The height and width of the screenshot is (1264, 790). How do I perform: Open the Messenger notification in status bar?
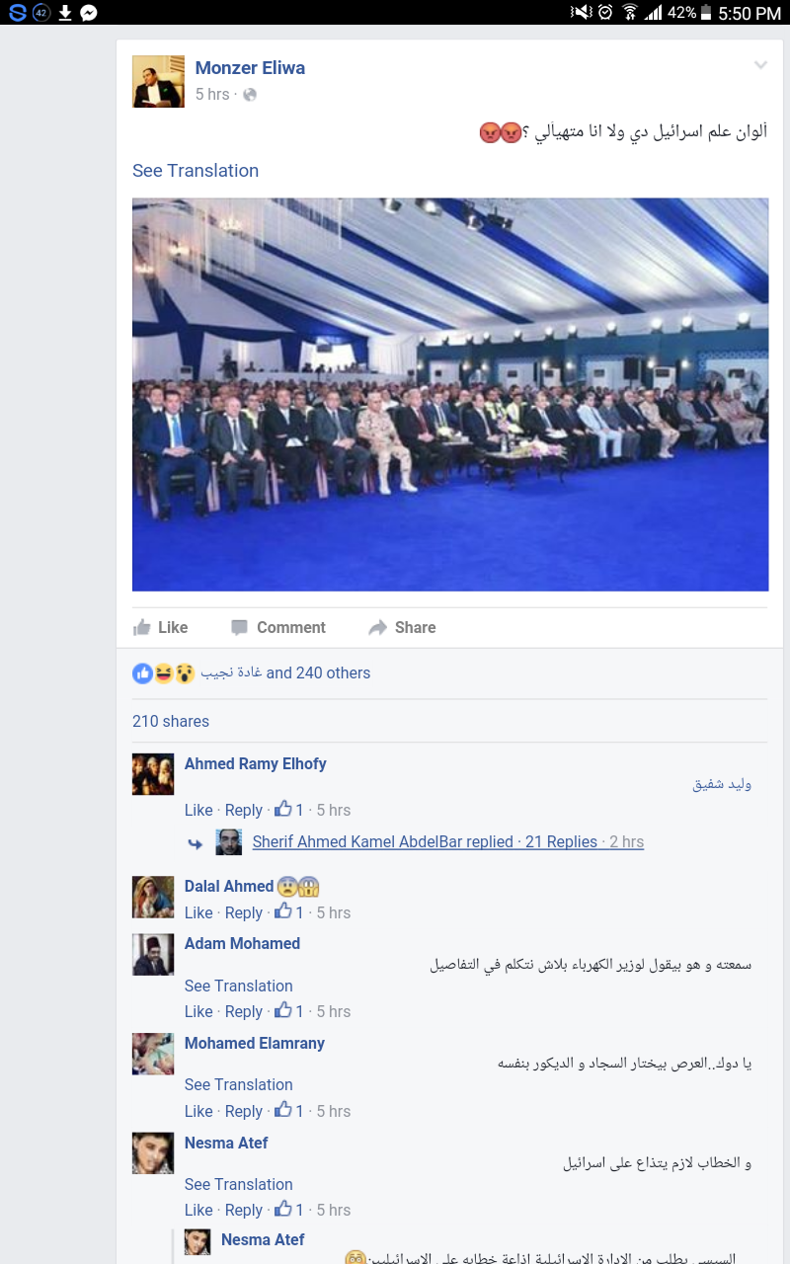pyautogui.click(x=88, y=13)
